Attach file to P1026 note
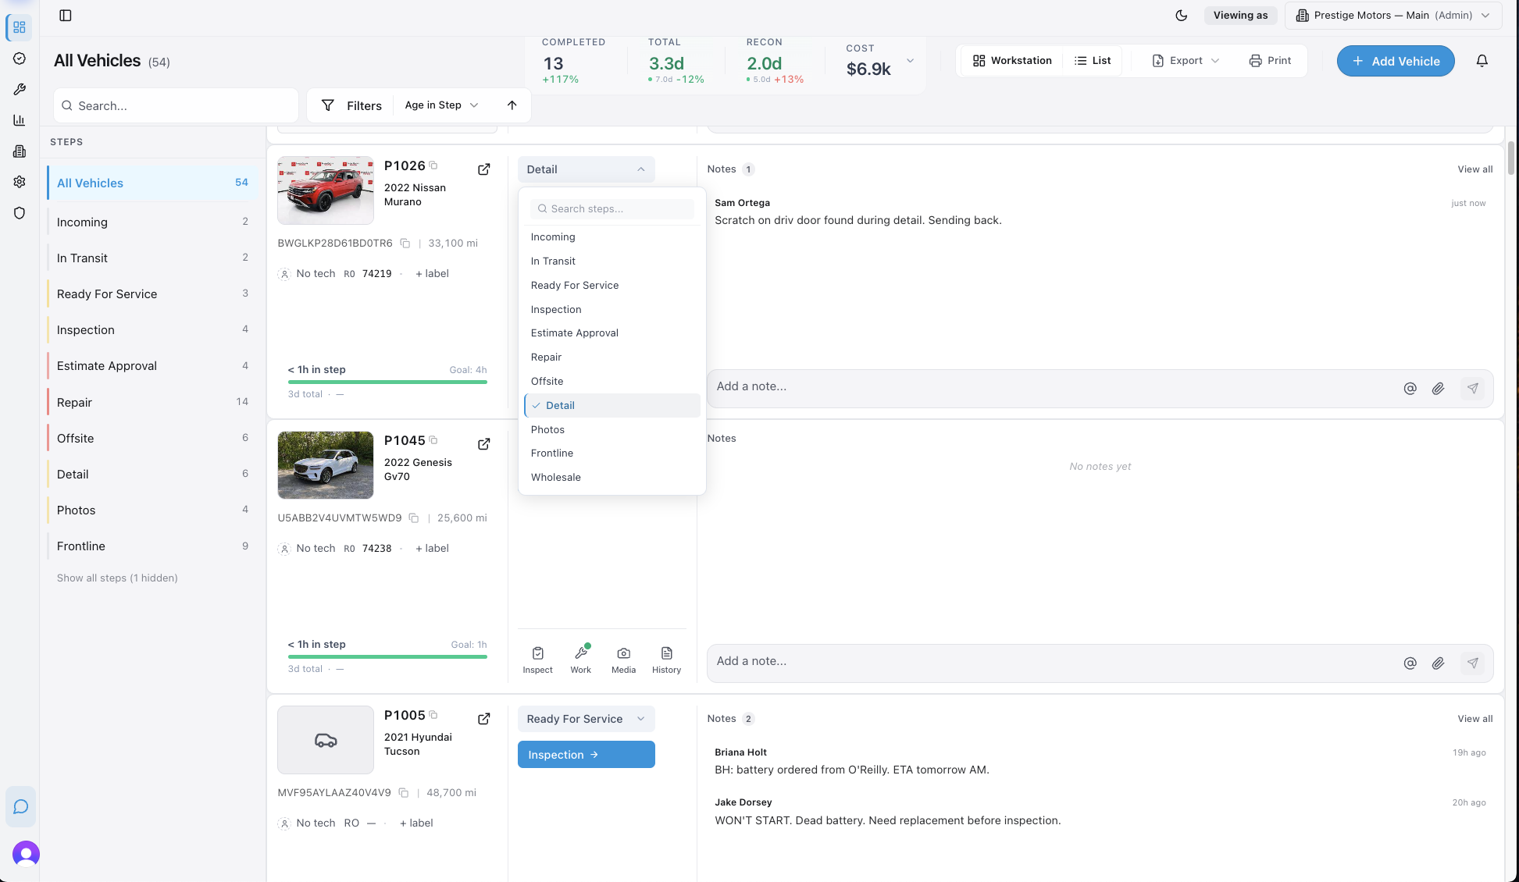This screenshot has width=1519, height=882. (x=1438, y=389)
